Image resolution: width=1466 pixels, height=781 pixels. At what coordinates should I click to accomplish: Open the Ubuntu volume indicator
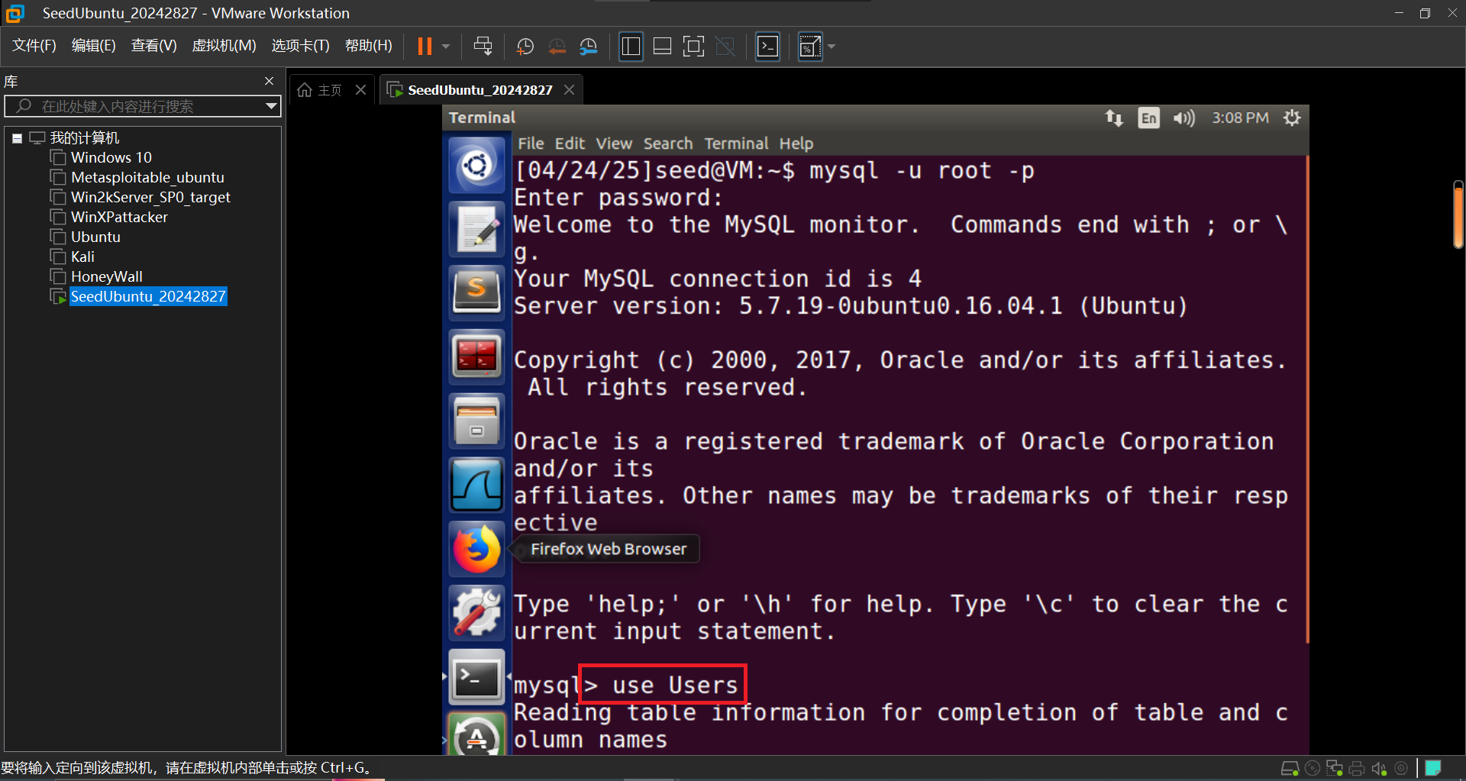(1183, 118)
